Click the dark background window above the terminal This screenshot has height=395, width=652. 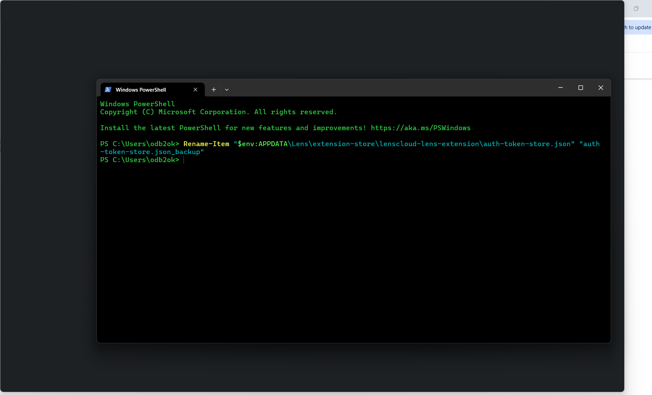[x=312, y=38]
